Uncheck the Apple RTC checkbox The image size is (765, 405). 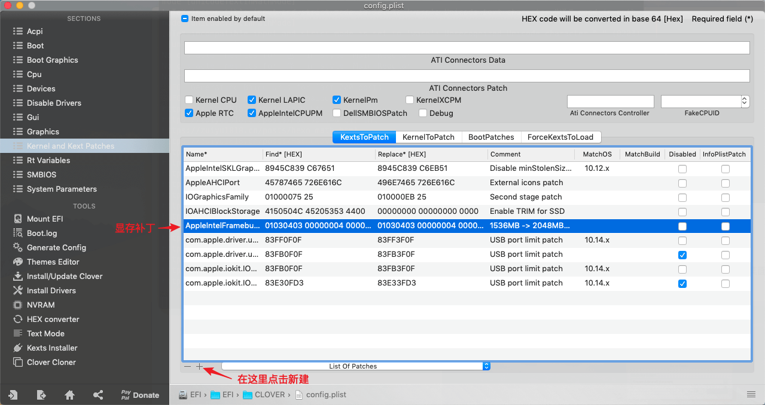(x=190, y=113)
